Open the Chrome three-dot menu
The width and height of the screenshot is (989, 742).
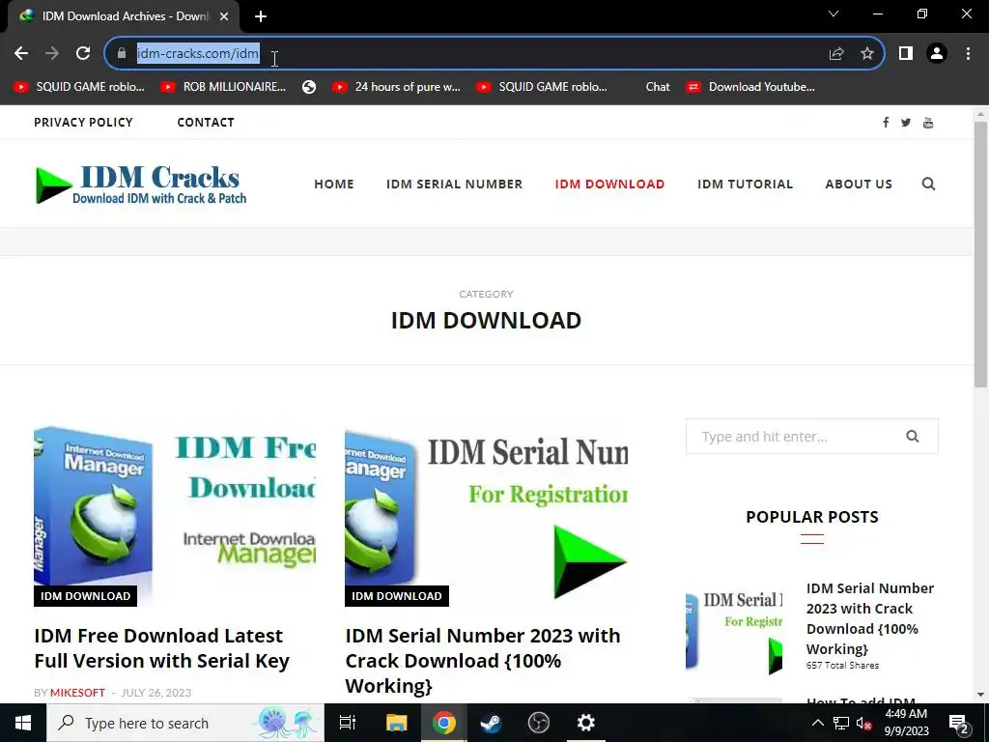[x=968, y=54]
